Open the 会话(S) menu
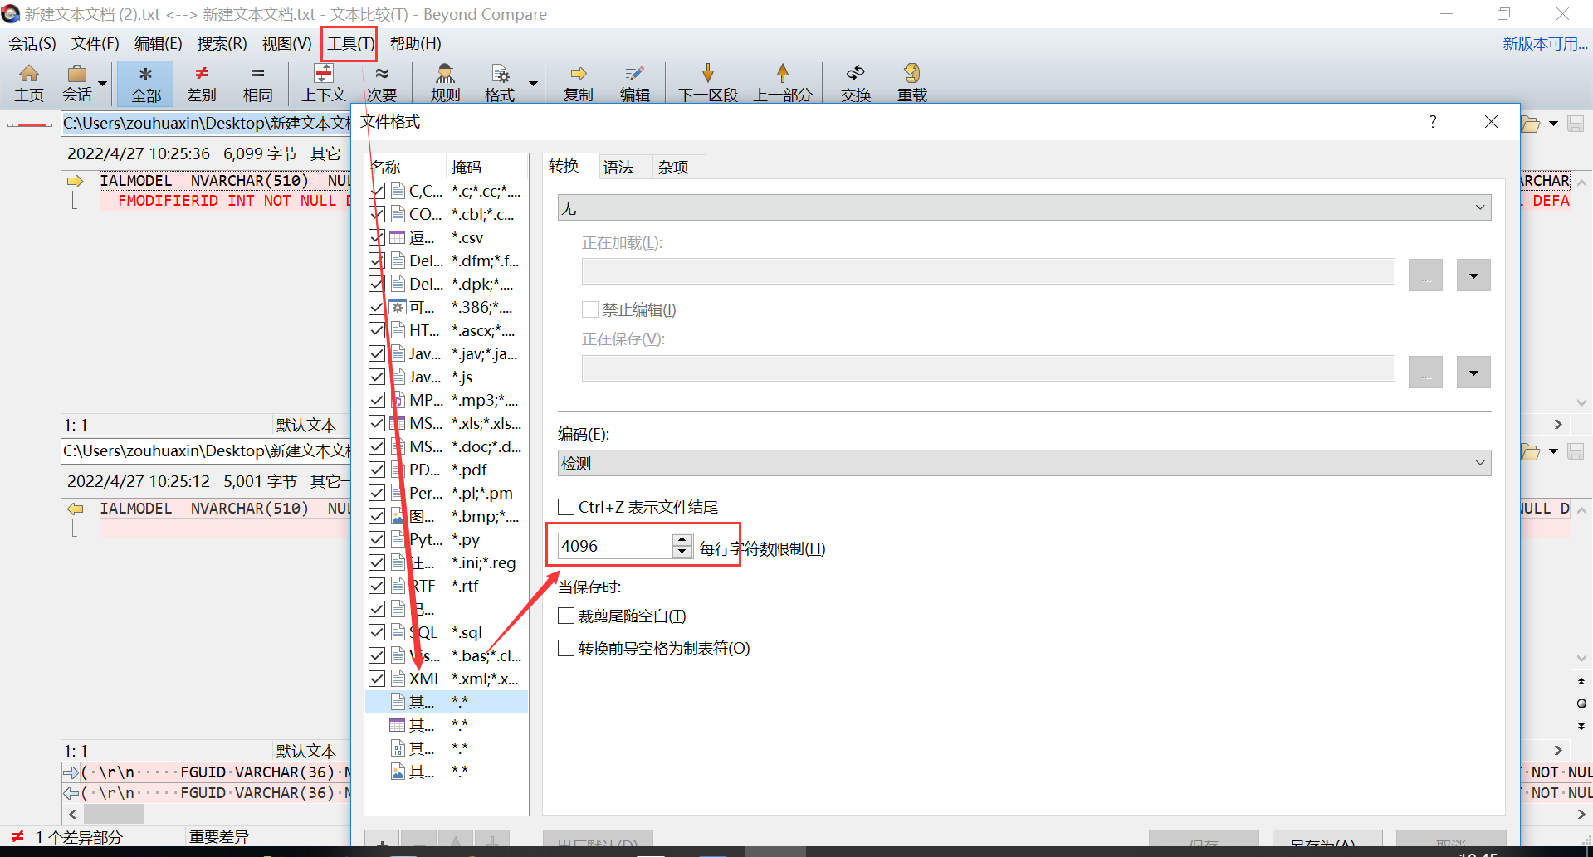 32,44
